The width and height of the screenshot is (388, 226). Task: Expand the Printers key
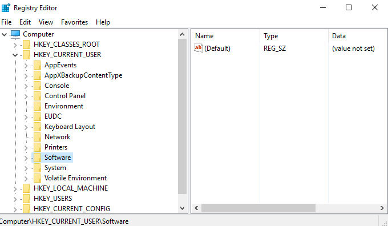pos(26,148)
